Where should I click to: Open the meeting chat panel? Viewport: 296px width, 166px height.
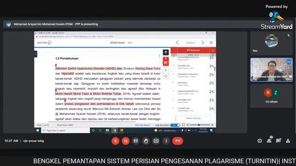pyautogui.click(x=278, y=141)
